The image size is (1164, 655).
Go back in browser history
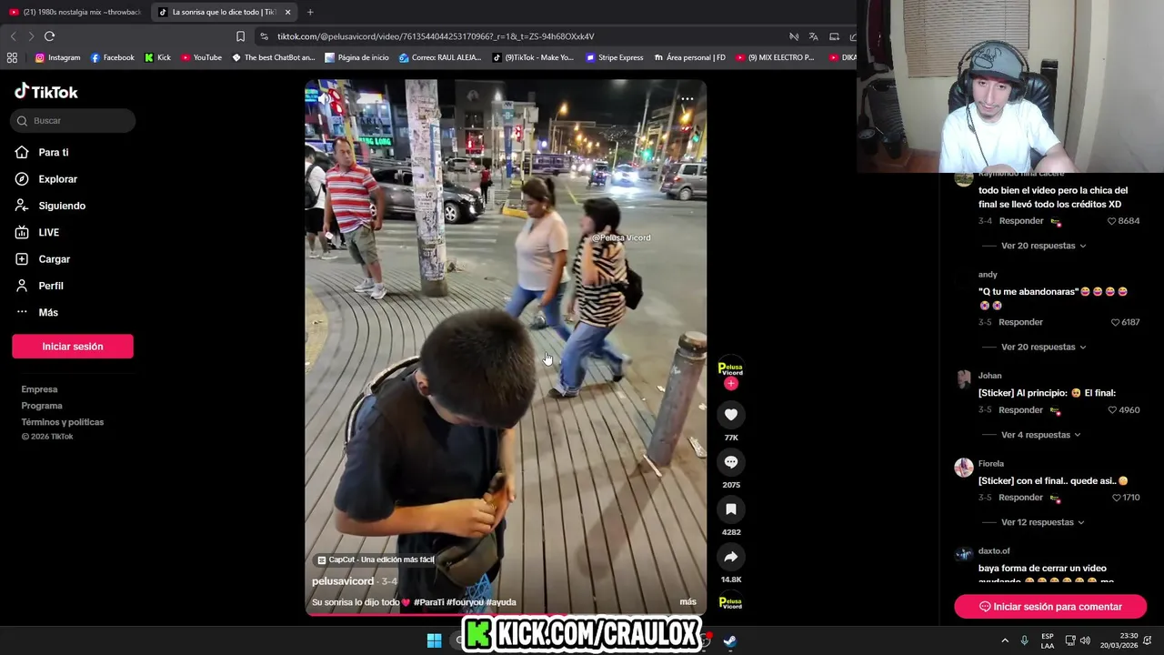[13, 36]
